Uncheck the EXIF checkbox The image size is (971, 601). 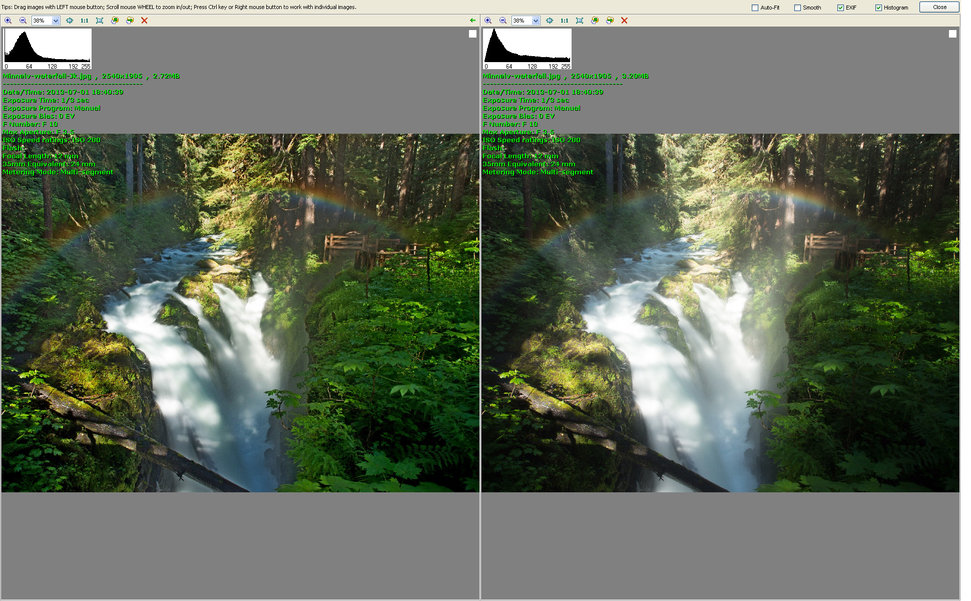(x=840, y=8)
